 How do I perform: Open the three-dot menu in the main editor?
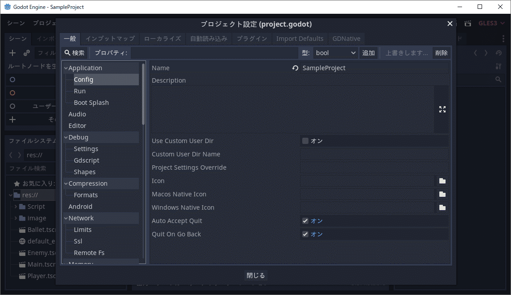tap(503, 39)
